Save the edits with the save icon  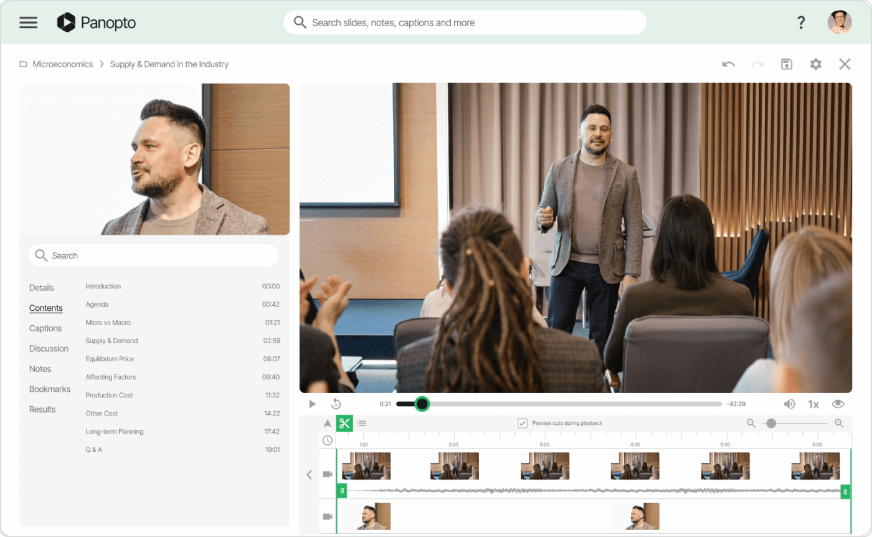tap(787, 64)
